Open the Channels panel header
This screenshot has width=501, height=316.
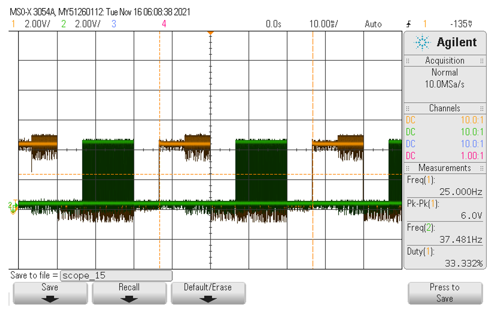pyautogui.click(x=445, y=108)
